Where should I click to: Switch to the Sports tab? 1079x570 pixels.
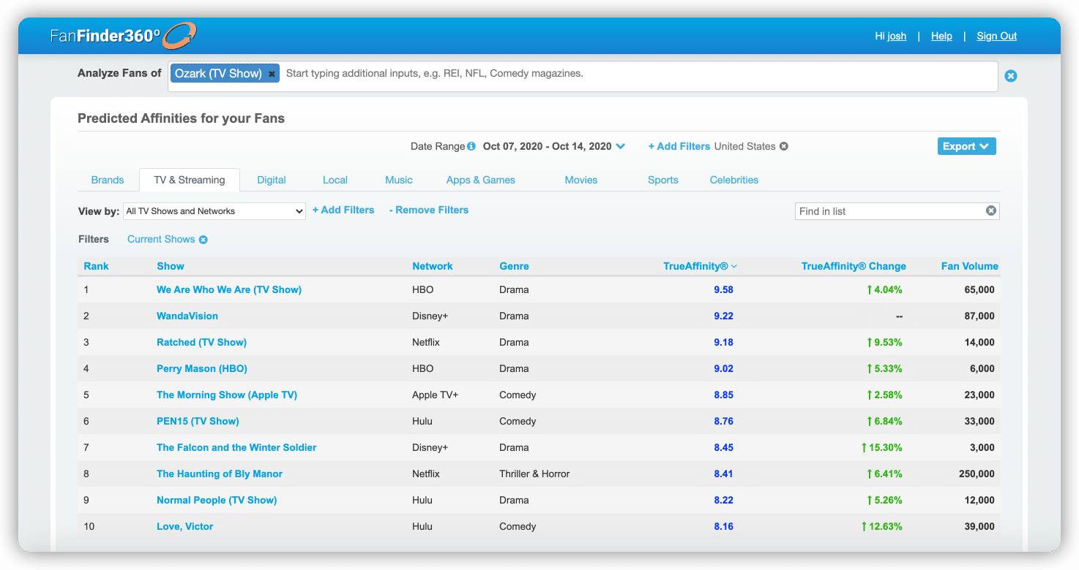point(663,180)
